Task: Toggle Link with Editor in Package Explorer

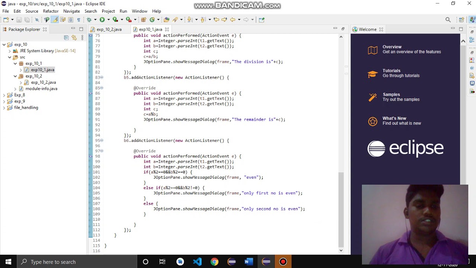Action: click(x=74, y=38)
